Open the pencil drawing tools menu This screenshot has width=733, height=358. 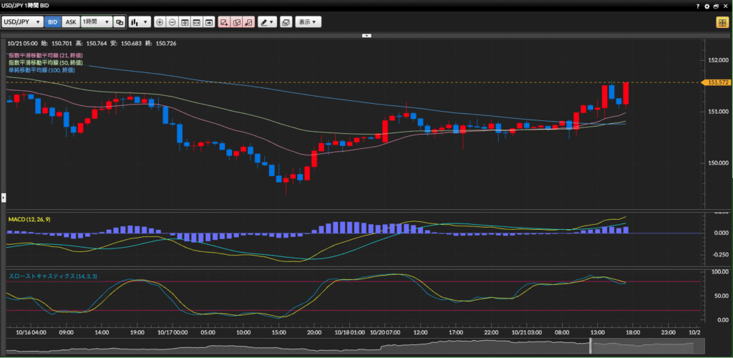click(267, 22)
